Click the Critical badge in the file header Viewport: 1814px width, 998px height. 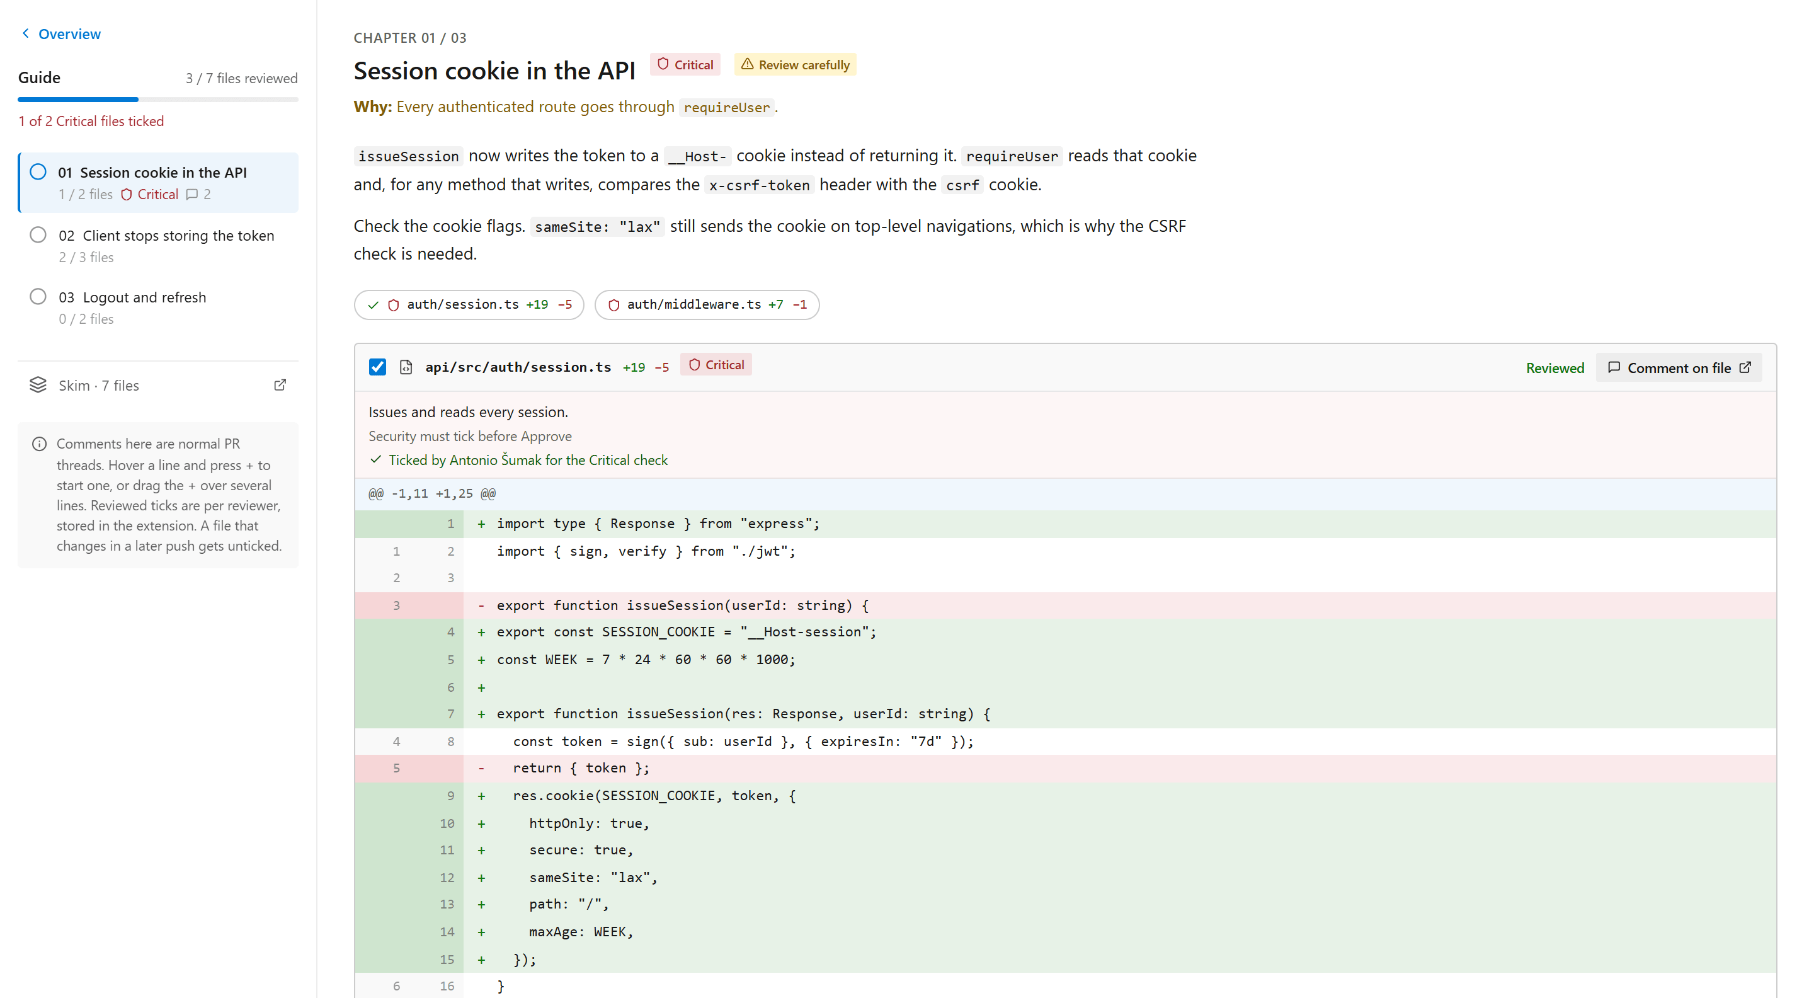point(716,365)
